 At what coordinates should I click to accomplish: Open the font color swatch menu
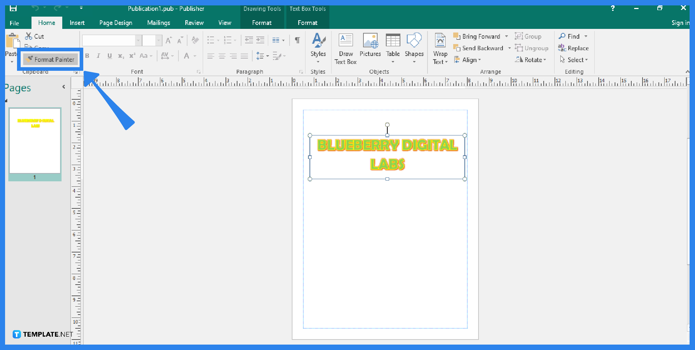[x=195, y=56]
